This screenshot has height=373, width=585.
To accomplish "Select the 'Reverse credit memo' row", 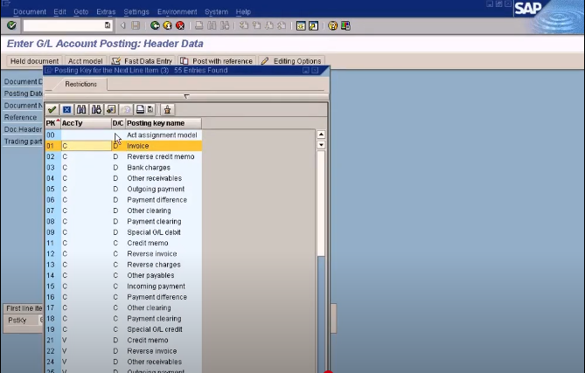I will tap(123, 156).
